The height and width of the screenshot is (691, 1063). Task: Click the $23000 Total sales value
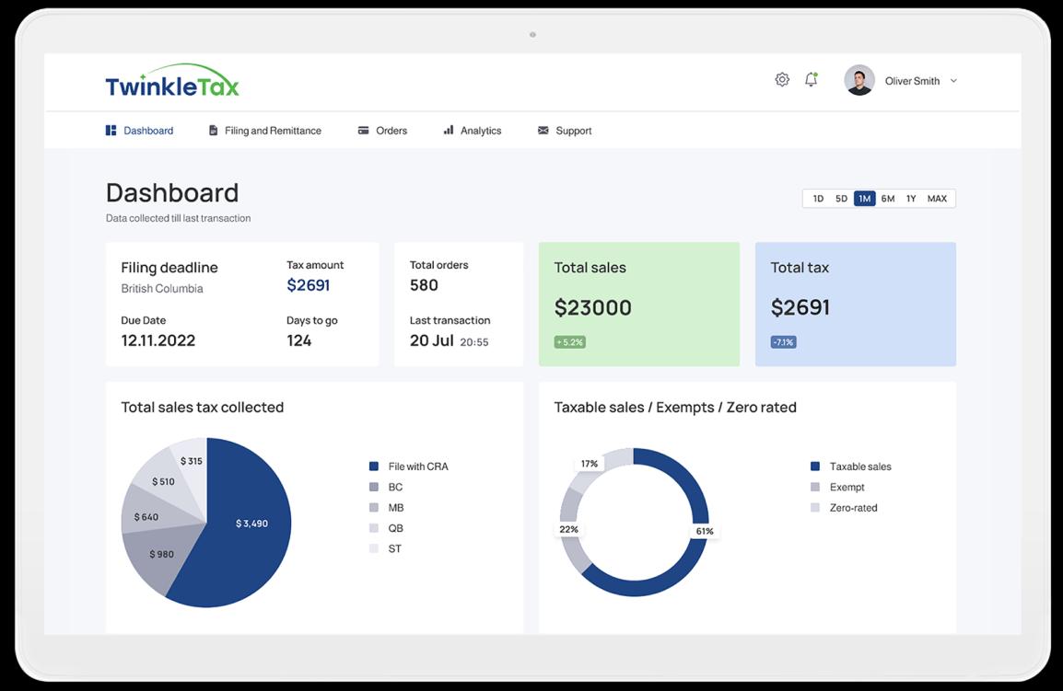(592, 307)
